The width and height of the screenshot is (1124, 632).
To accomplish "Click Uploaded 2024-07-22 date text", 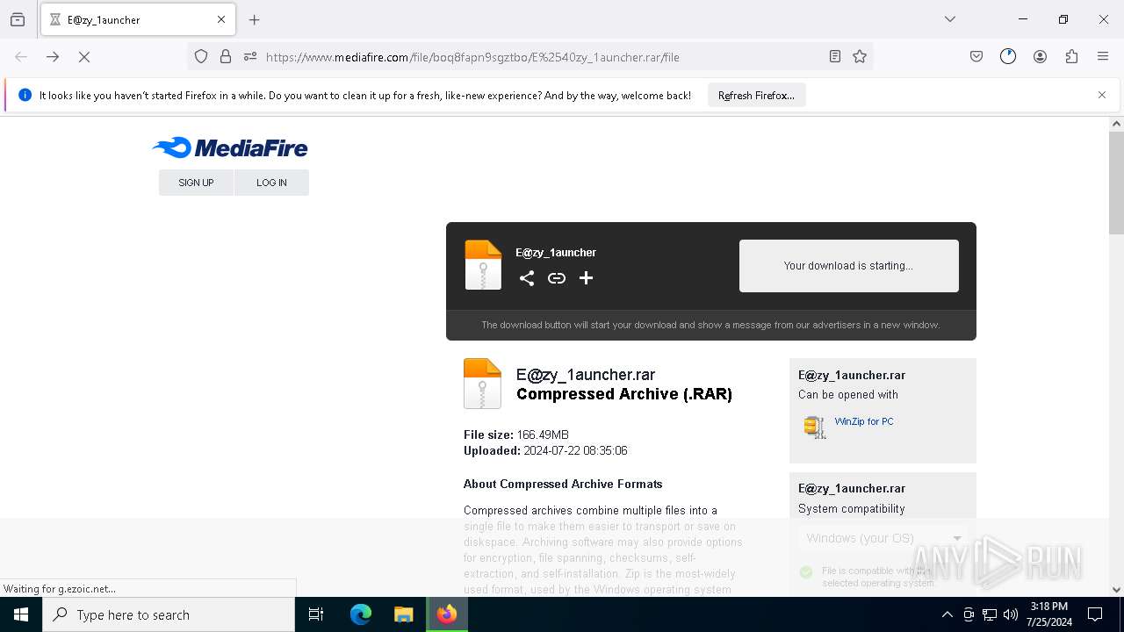I will [x=545, y=450].
